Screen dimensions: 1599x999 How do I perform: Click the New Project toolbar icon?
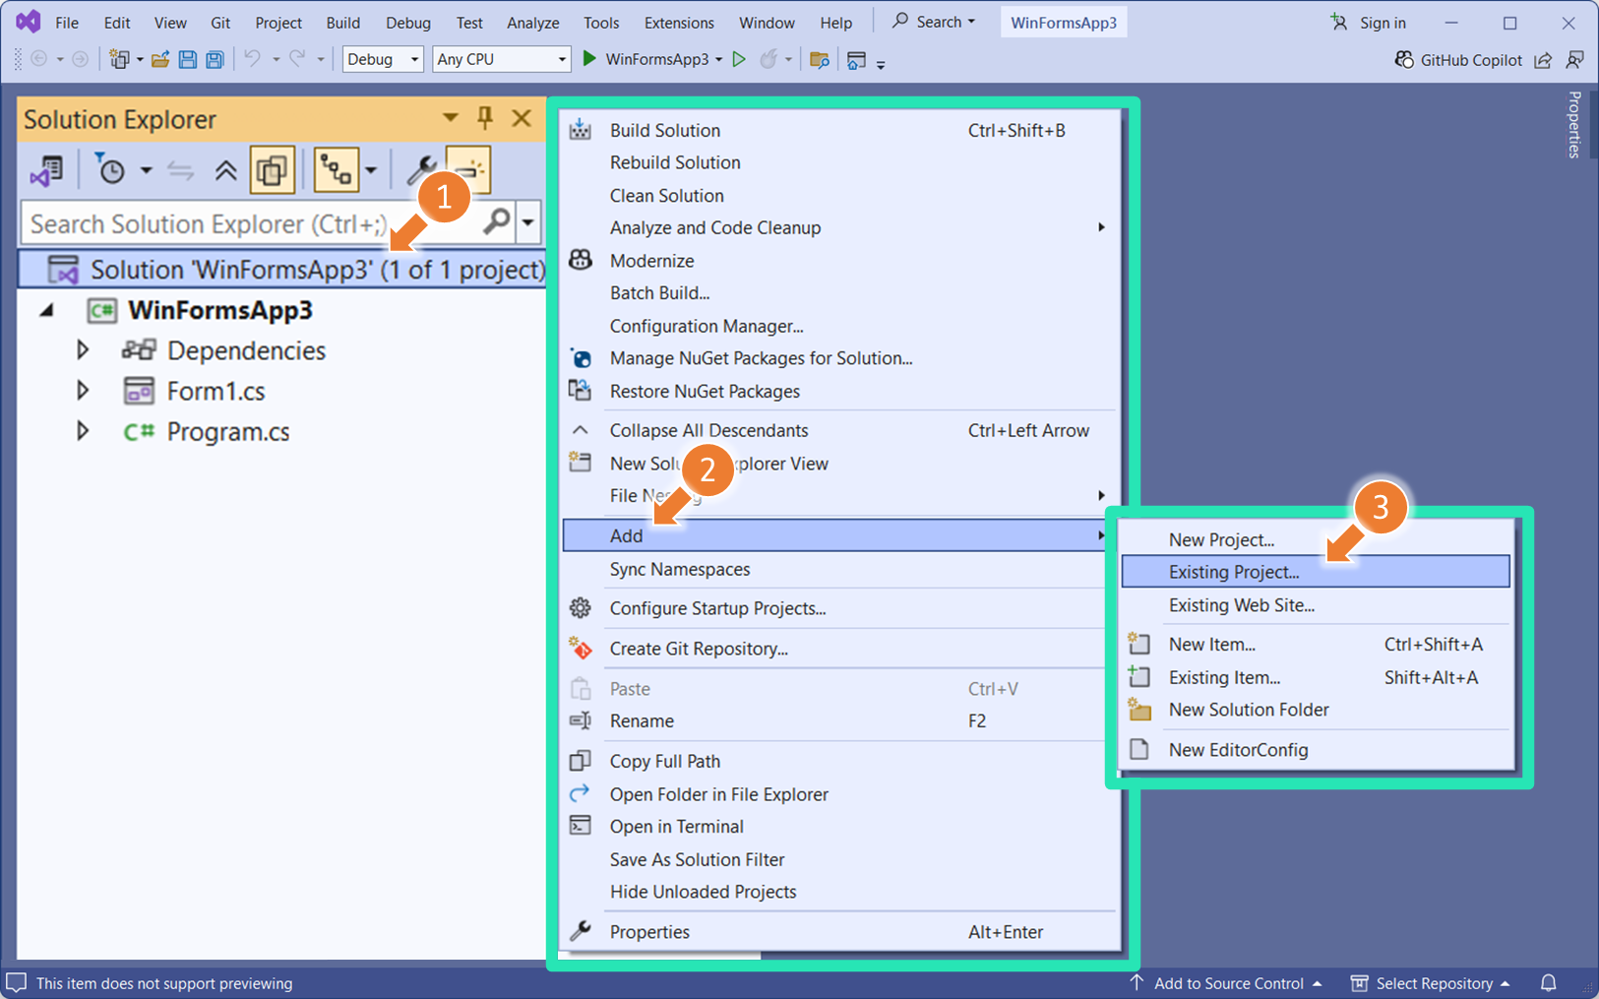pyautogui.click(x=119, y=60)
